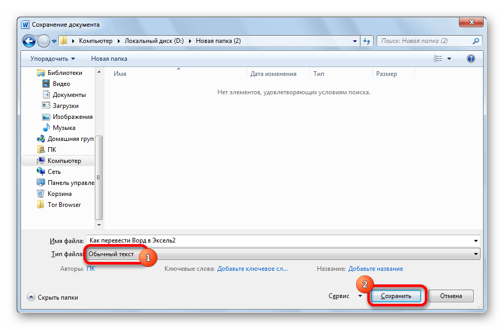Open the Упорядочить menu

pyautogui.click(x=52, y=59)
